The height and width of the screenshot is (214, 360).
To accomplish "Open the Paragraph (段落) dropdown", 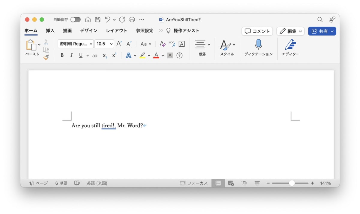I will coord(202,48).
